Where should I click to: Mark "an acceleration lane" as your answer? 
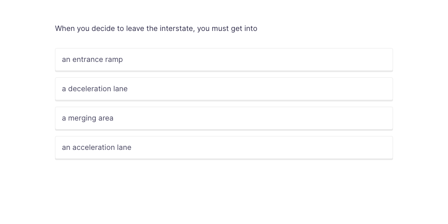point(224,147)
